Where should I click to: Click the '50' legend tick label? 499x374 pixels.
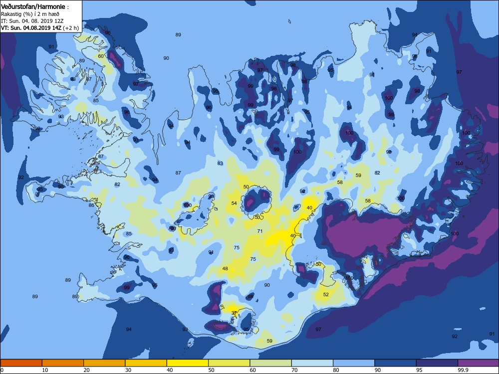click(x=211, y=370)
